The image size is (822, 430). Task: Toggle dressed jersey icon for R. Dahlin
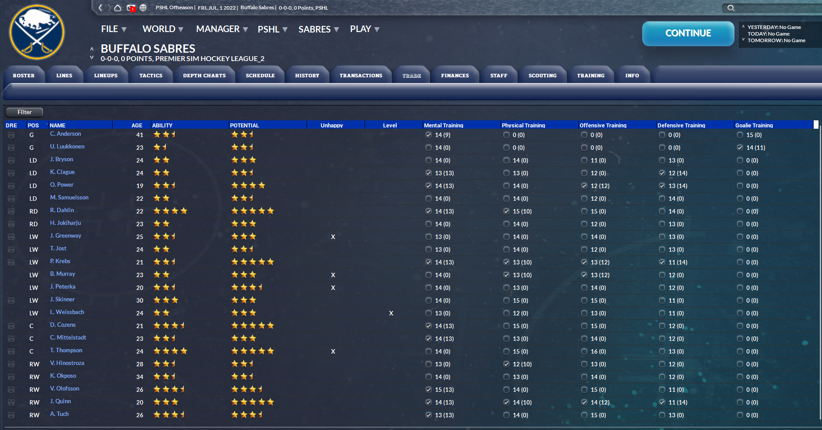coord(11,211)
